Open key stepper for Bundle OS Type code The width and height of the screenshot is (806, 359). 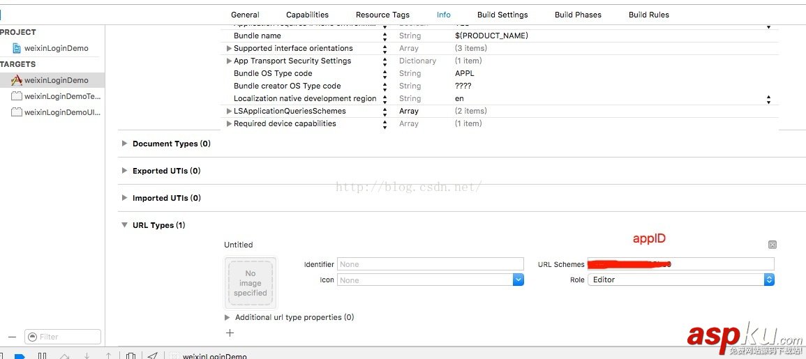coord(385,73)
